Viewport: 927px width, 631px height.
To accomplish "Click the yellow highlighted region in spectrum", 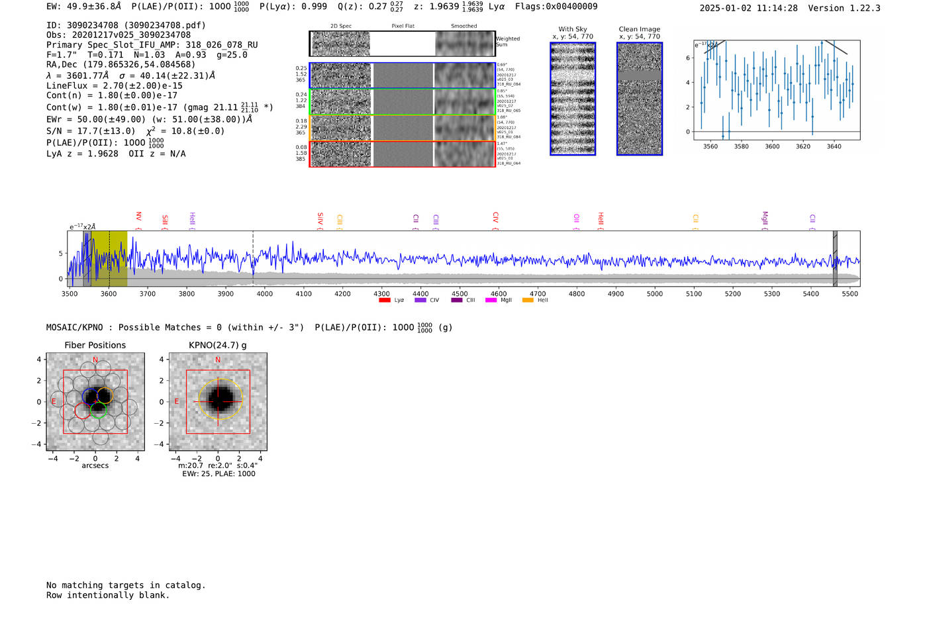I will [118, 258].
